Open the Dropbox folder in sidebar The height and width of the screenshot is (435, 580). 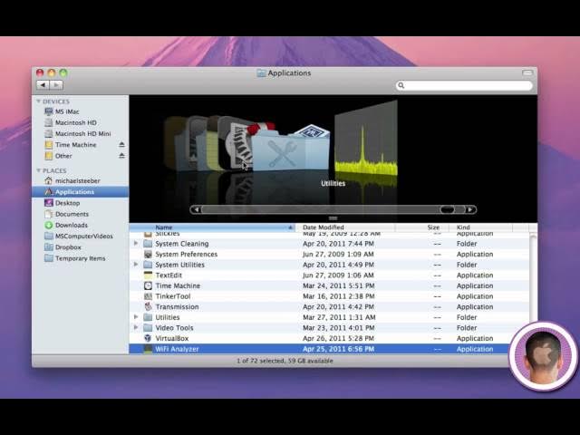pyautogui.click(x=68, y=246)
